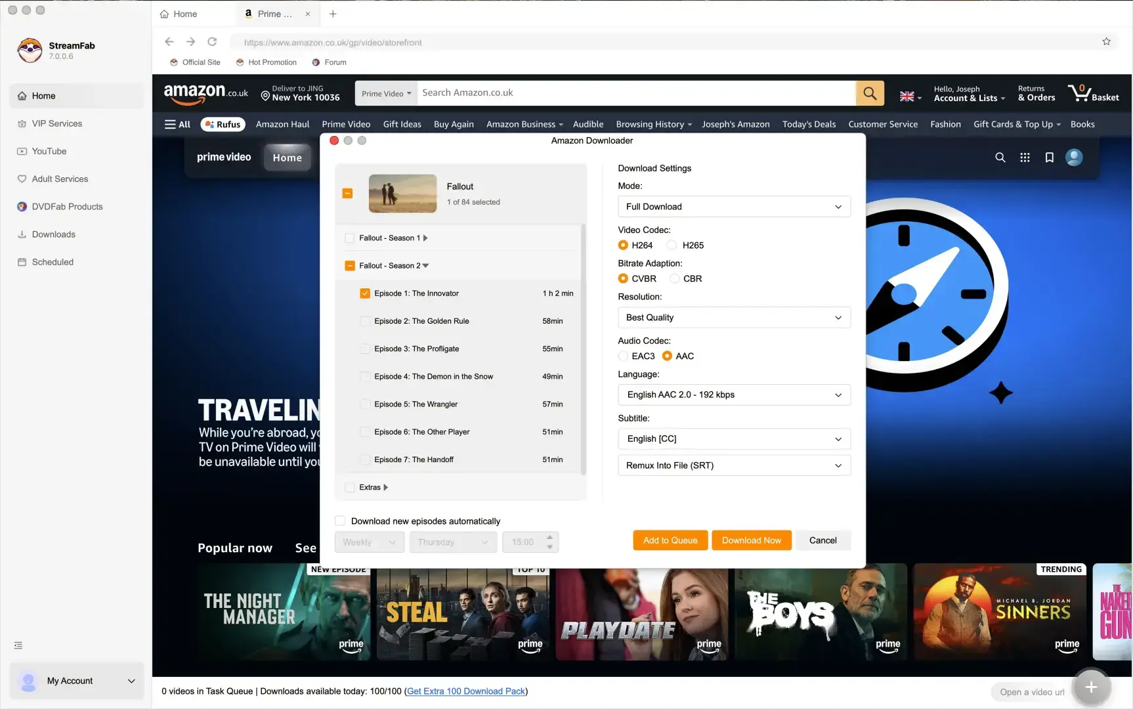Collapse Fallout - Season 2 arrow

[x=425, y=266]
